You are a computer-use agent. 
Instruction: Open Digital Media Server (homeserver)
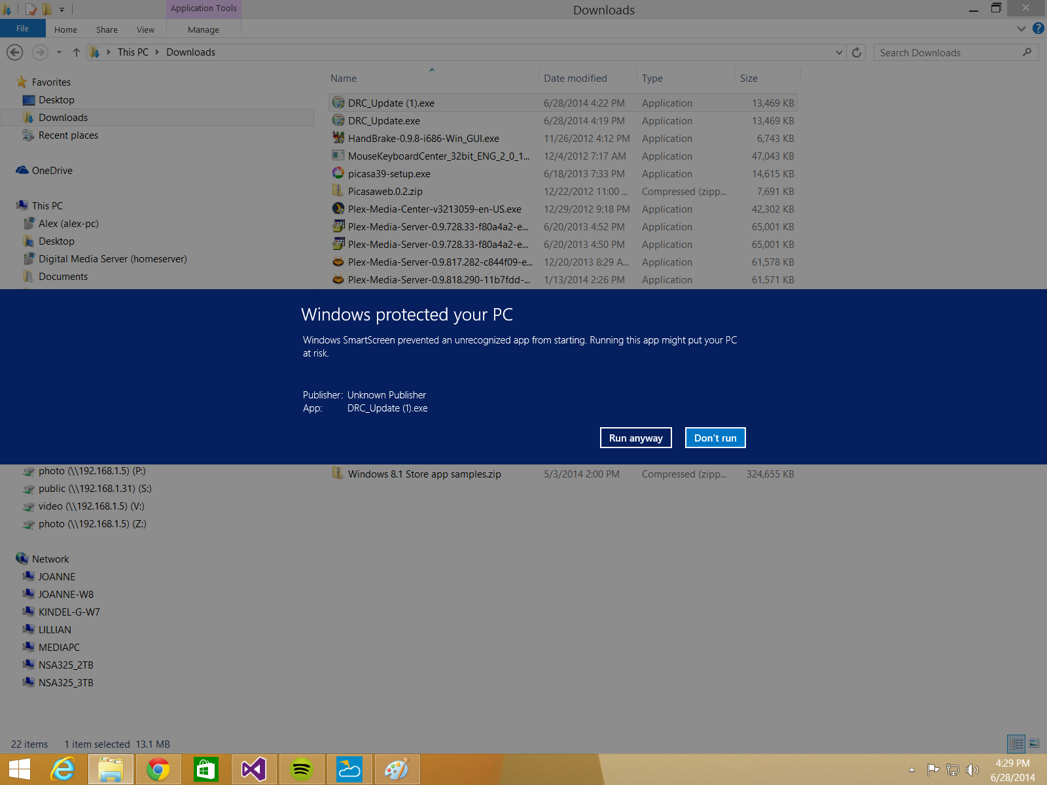click(113, 259)
